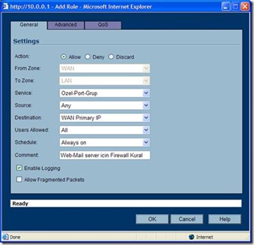Click the Ready status text
Viewport: 254px width, 245px height.
pos(20,204)
